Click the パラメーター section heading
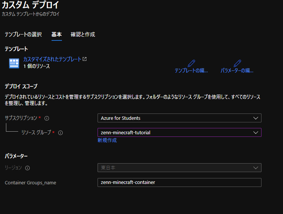Image resolution: width=283 pixels, height=214 pixels. pos(16,156)
